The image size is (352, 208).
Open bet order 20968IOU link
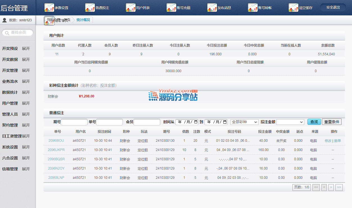point(56,141)
